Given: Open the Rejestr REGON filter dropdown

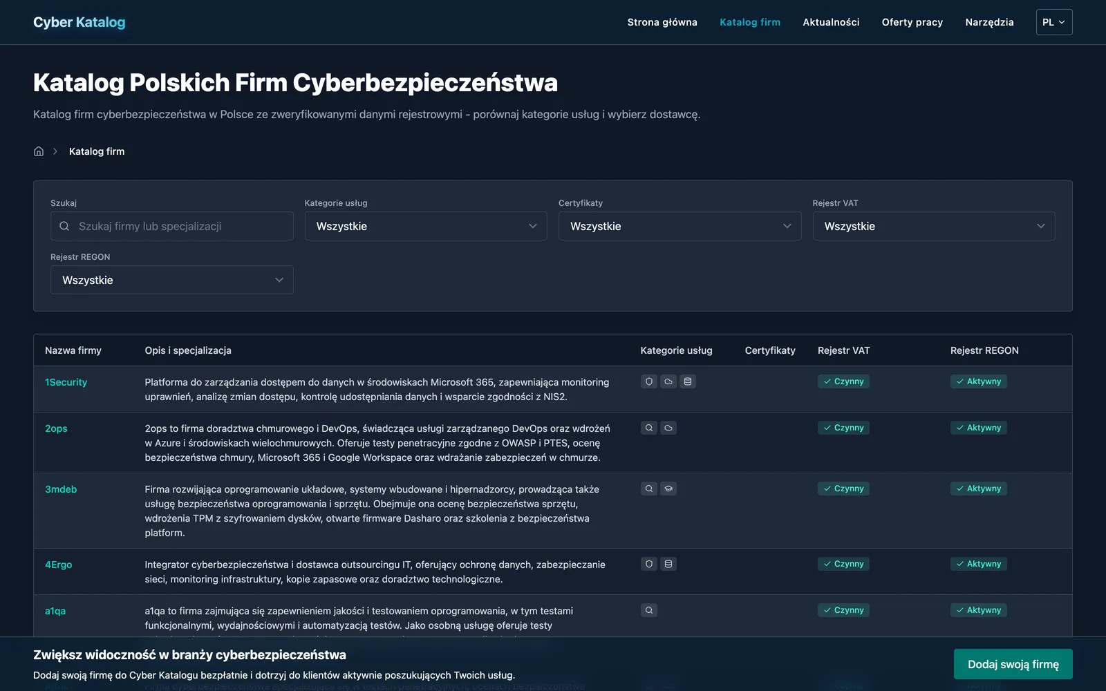Looking at the screenshot, I should (172, 280).
